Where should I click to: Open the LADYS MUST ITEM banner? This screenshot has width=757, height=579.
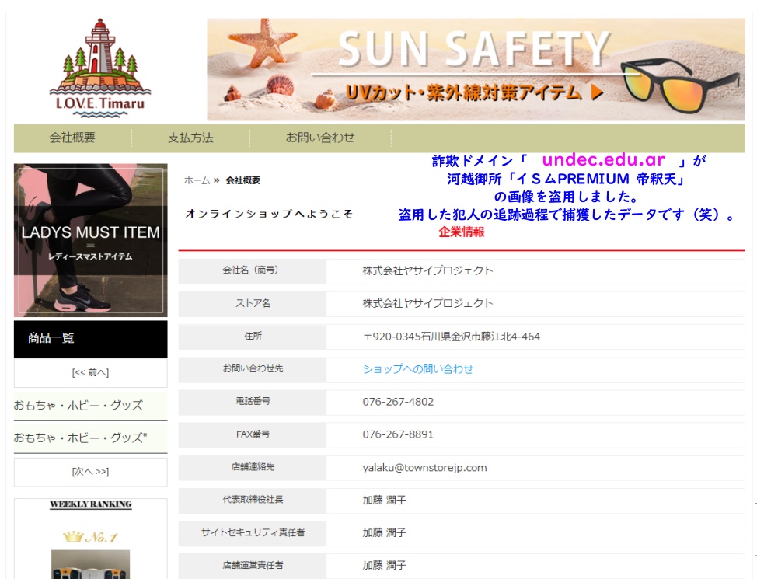click(x=90, y=240)
